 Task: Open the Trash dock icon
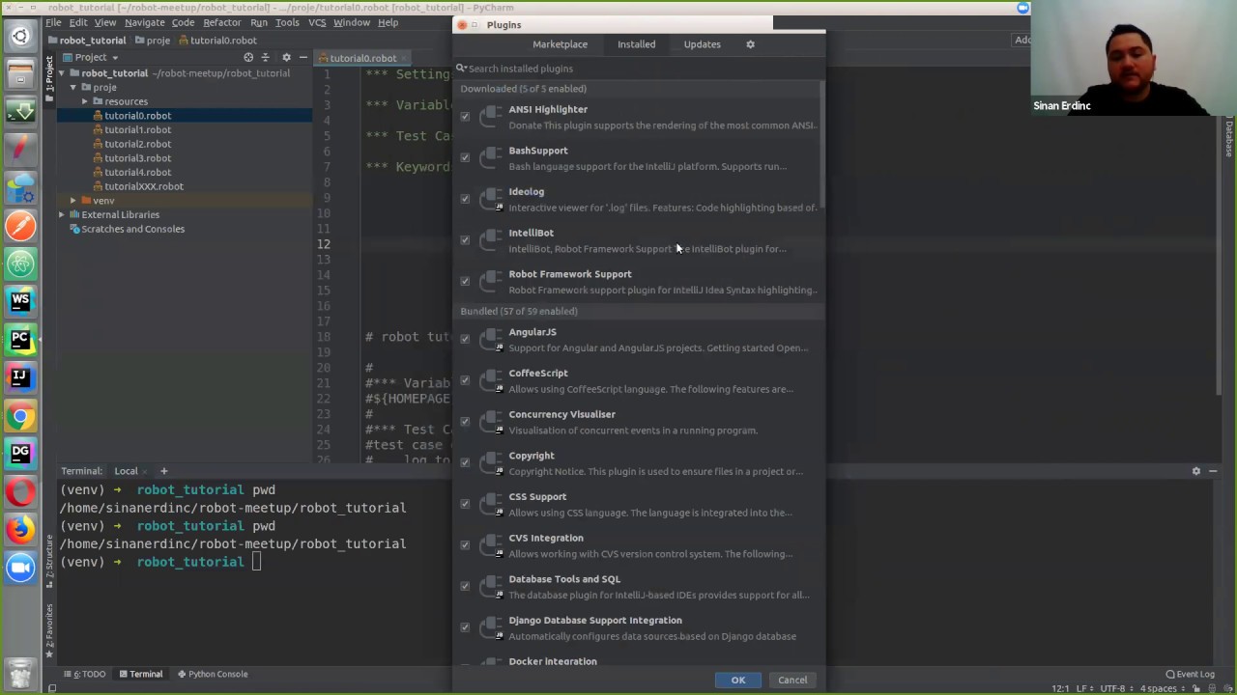tap(20, 673)
